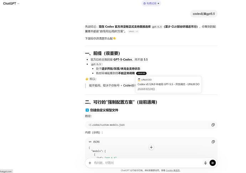Click the user message bubble codex配置gpt5.5
This screenshot has height=173, width=246.
click(204, 14)
